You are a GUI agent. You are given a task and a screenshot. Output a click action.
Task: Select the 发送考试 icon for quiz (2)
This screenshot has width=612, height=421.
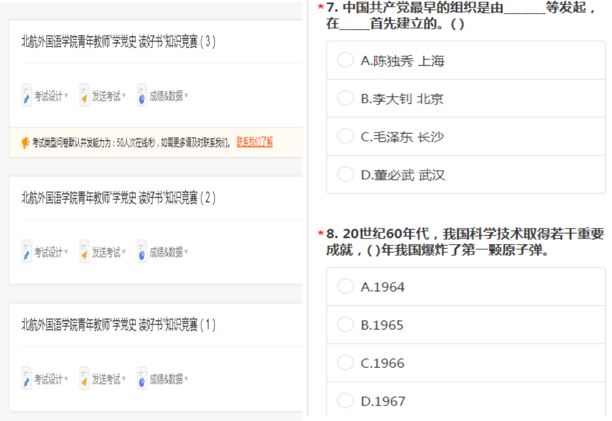(84, 251)
